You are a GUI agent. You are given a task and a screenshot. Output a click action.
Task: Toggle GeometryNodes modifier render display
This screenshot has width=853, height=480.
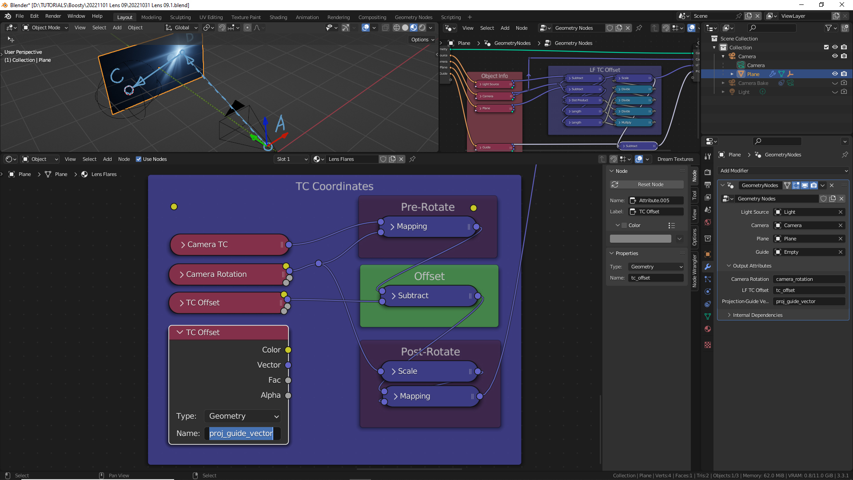click(x=813, y=185)
